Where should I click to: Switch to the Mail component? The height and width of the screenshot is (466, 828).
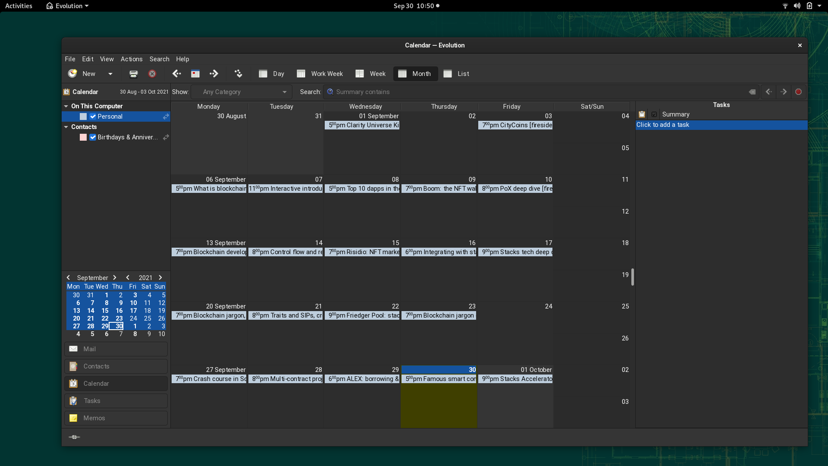pyautogui.click(x=116, y=349)
